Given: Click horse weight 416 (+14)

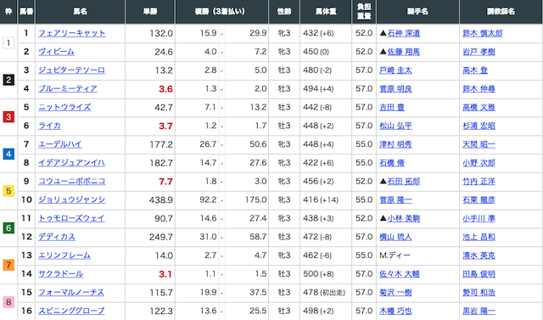Looking at the screenshot, I should point(321,200).
